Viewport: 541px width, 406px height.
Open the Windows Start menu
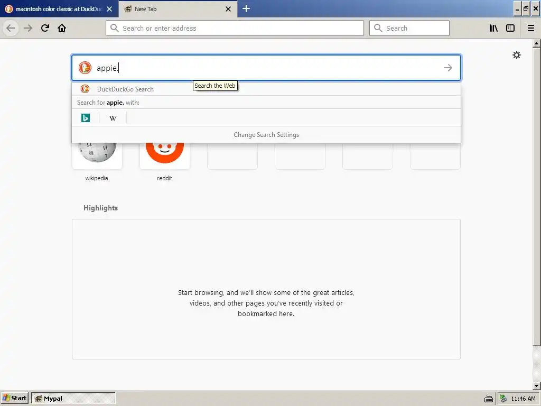(15, 398)
